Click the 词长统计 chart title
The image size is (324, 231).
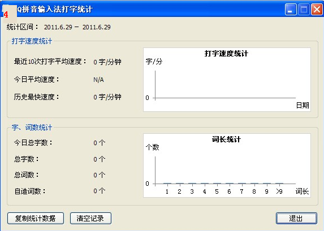[x=226, y=139]
